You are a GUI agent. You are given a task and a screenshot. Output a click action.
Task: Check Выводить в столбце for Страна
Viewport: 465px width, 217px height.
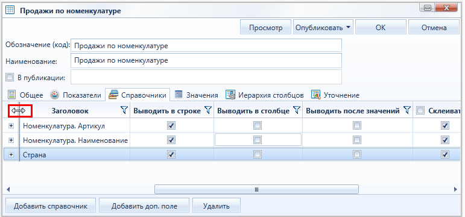pos(258,154)
